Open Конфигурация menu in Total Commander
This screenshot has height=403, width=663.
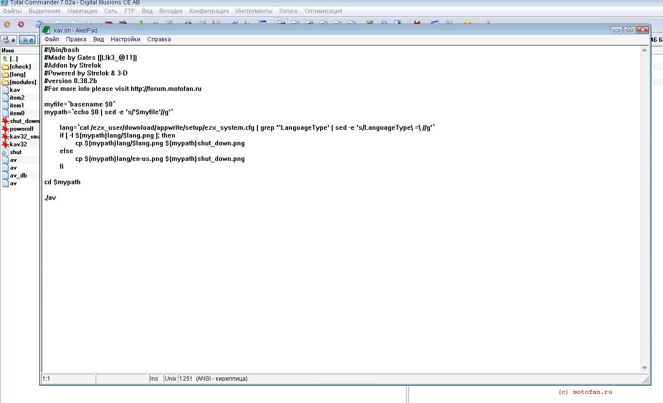coord(209,11)
